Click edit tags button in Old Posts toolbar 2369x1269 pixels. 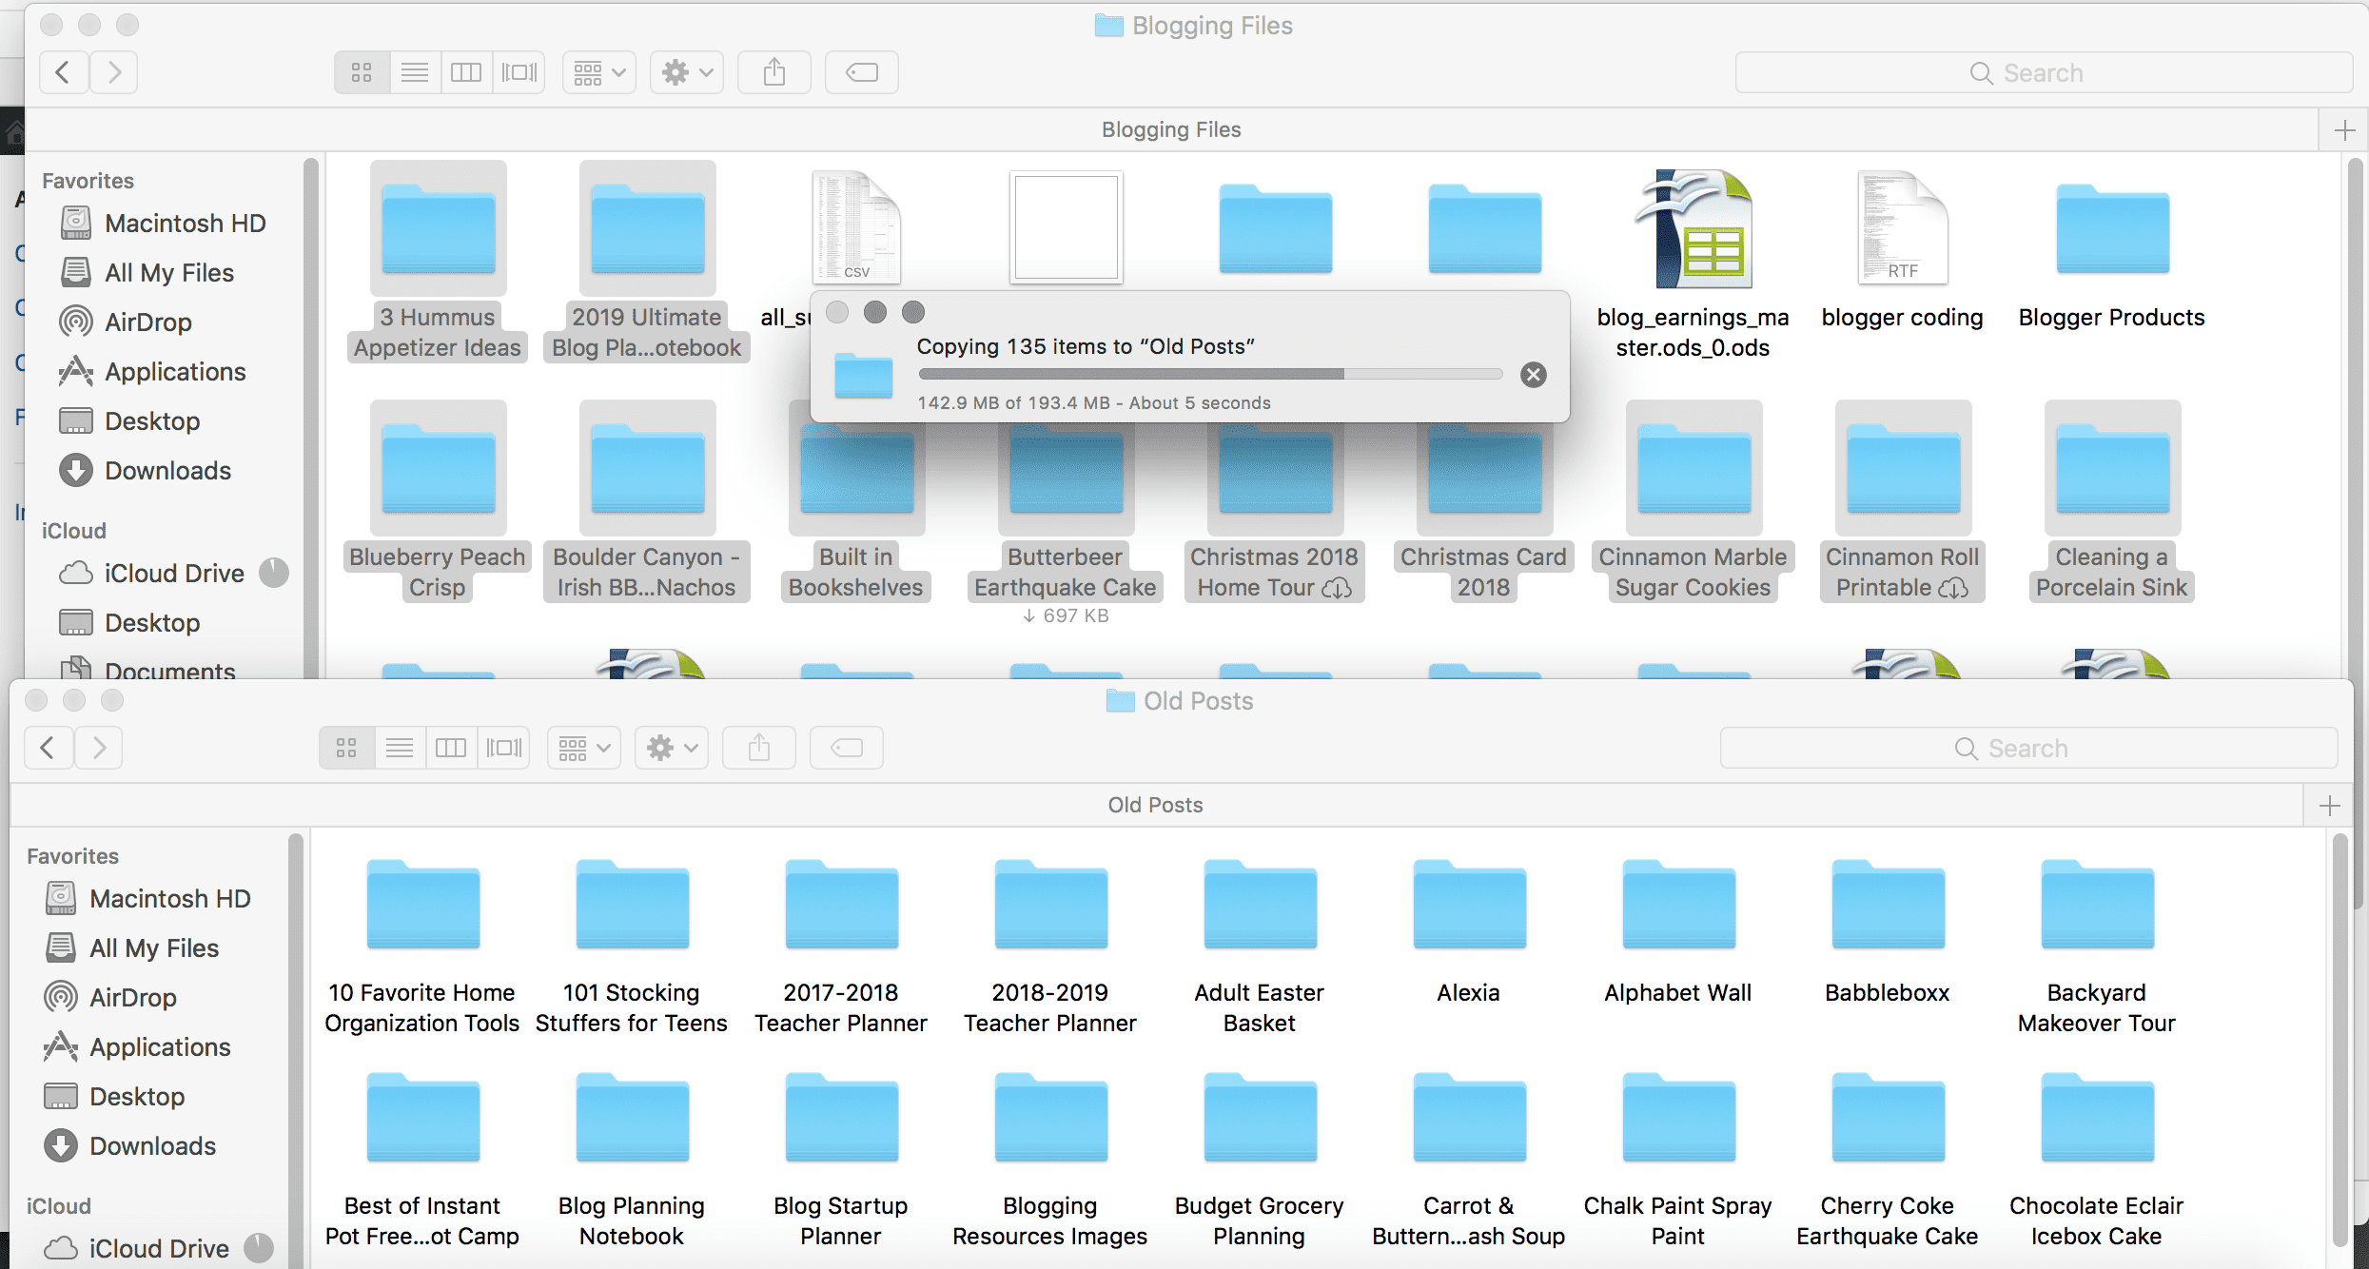847,748
